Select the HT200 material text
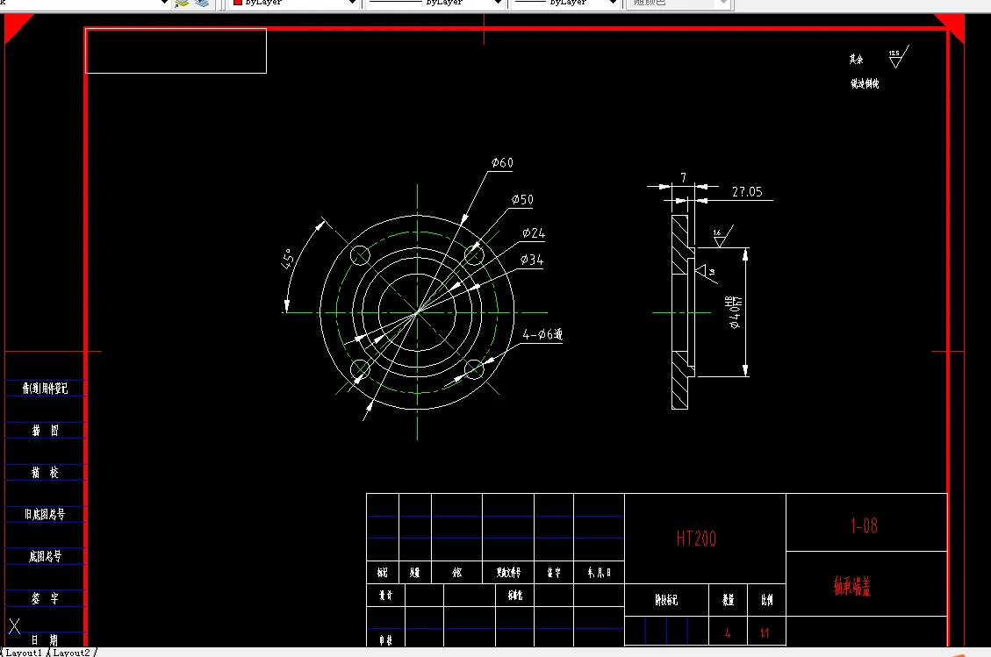 pyautogui.click(x=696, y=539)
